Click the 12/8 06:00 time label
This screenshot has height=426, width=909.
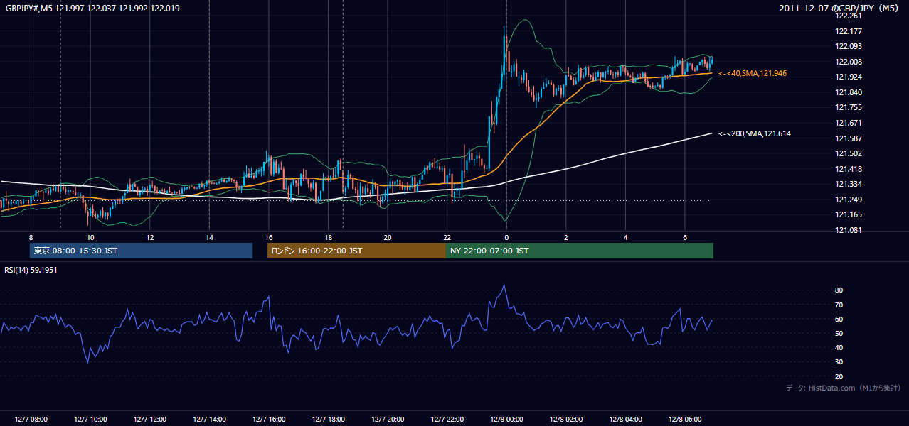click(x=684, y=420)
